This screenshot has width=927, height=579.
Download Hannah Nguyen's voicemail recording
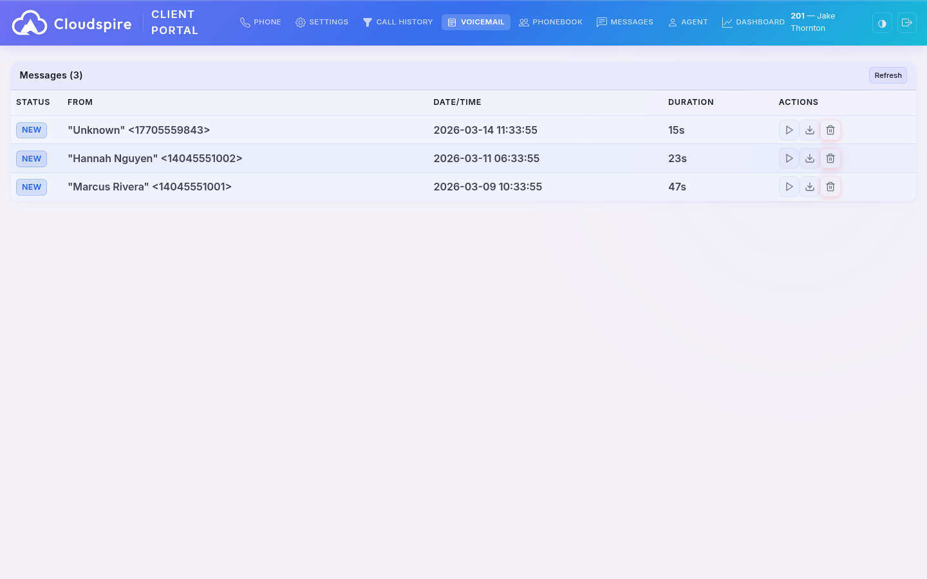coord(809,158)
